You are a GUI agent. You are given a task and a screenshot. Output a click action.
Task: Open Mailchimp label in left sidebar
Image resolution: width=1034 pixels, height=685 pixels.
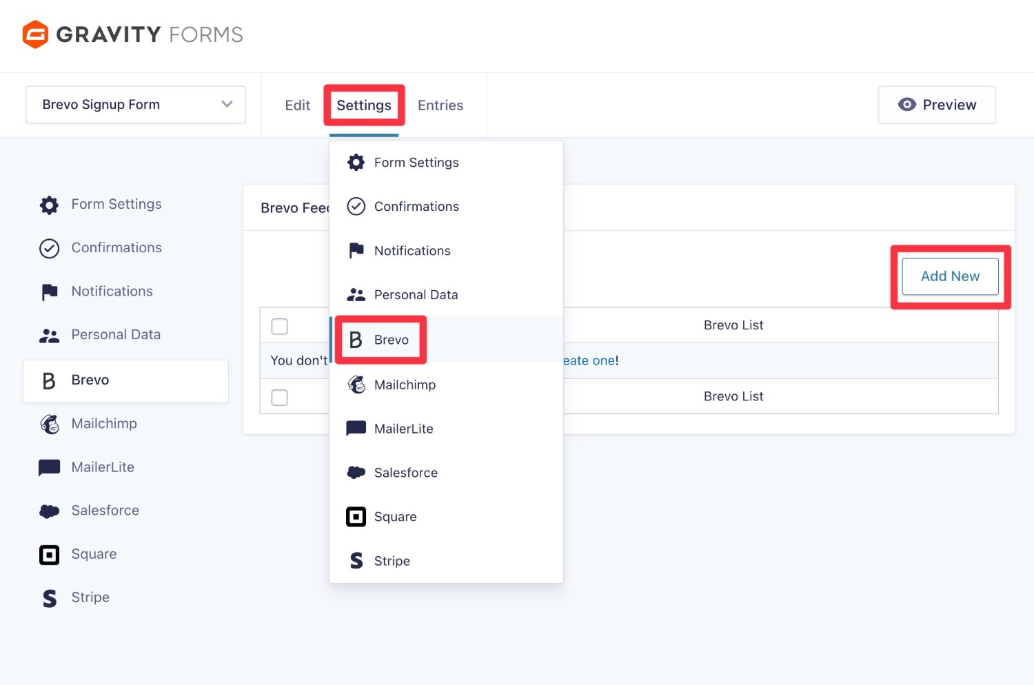click(104, 423)
